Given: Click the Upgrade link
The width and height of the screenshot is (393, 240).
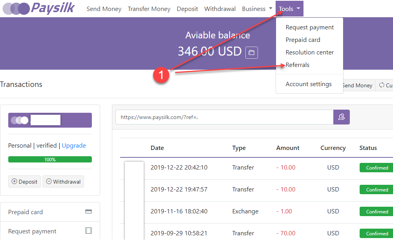Looking at the screenshot, I should point(74,146).
